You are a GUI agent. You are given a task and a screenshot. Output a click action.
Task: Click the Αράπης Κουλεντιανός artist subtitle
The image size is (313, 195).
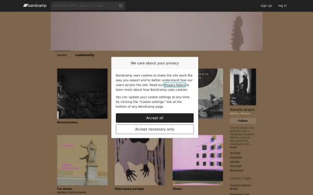coord(71,192)
